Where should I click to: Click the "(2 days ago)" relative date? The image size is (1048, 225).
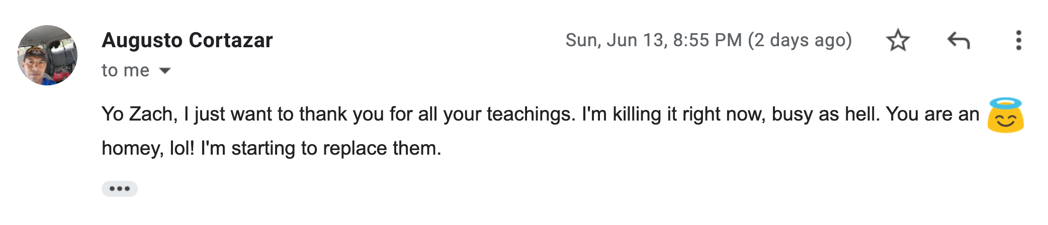pos(800,40)
